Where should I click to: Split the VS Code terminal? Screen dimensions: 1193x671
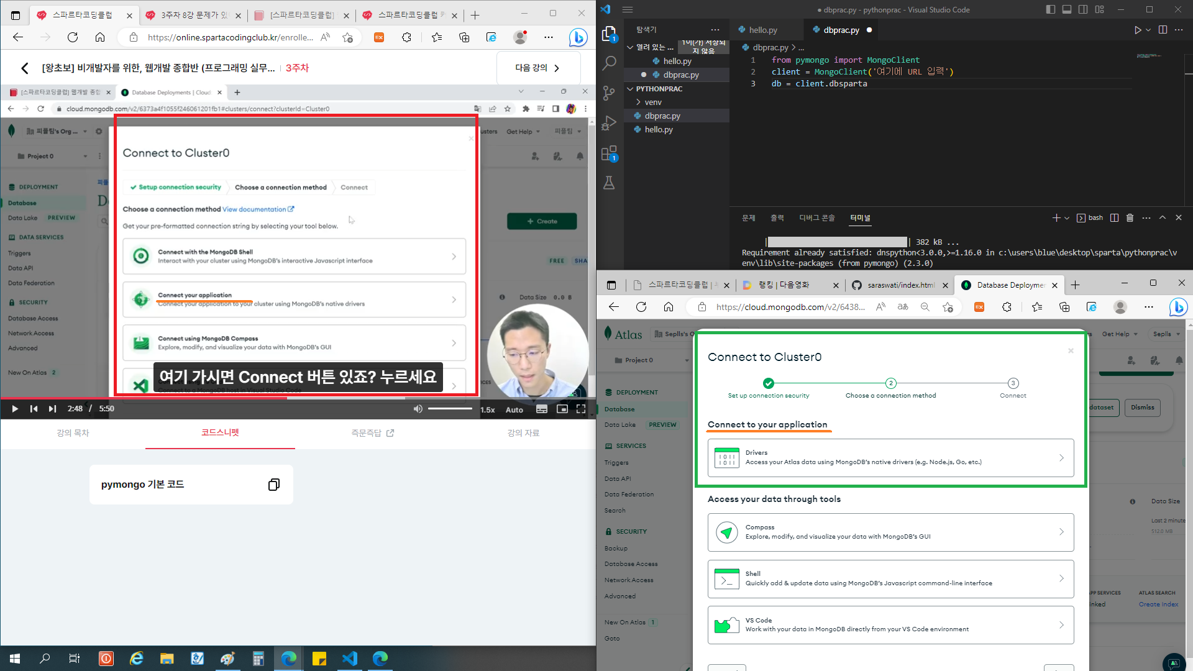pos(1114,218)
